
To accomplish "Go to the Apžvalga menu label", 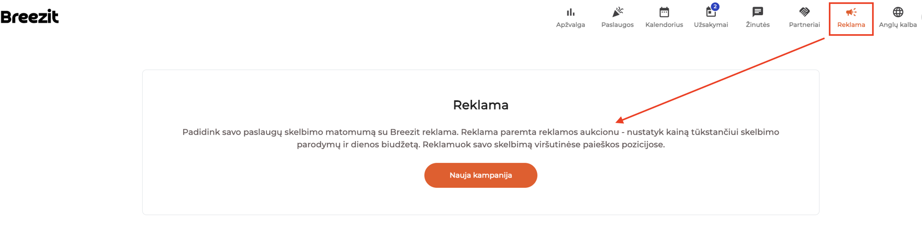I will [570, 25].
